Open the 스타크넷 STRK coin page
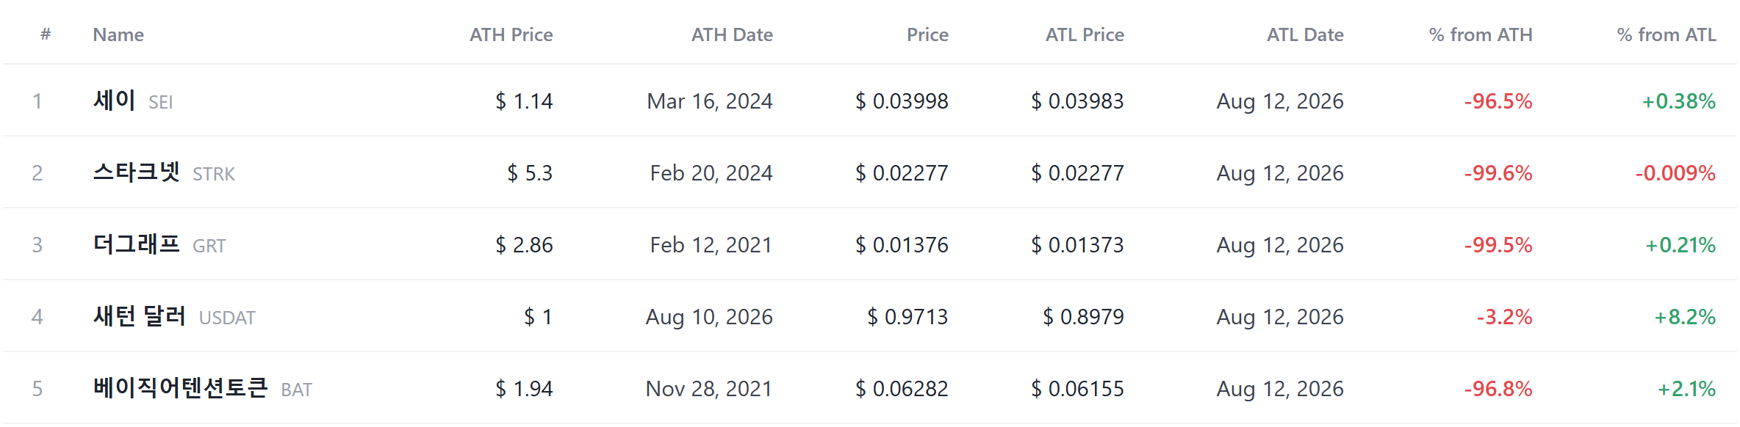The image size is (1740, 427). [164, 172]
